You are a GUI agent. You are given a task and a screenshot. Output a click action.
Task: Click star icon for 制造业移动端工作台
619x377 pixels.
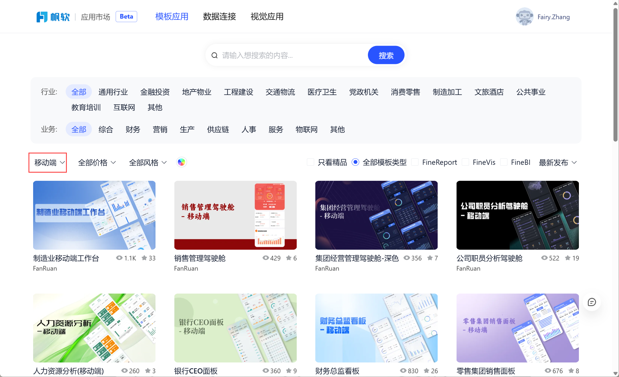(x=144, y=258)
